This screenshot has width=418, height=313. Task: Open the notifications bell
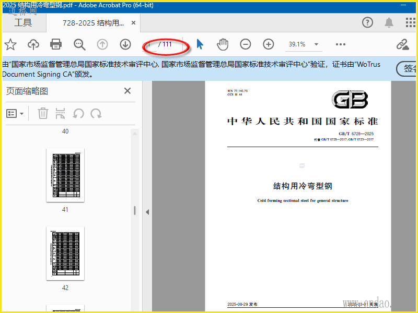(x=389, y=22)
